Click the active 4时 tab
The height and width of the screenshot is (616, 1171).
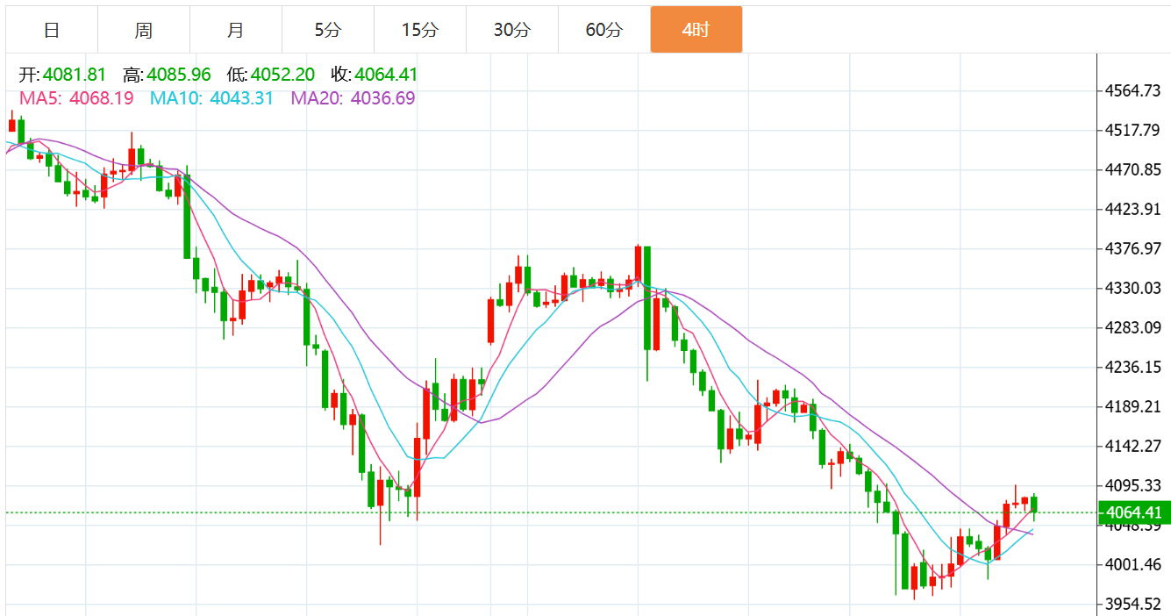pos(696,30)
